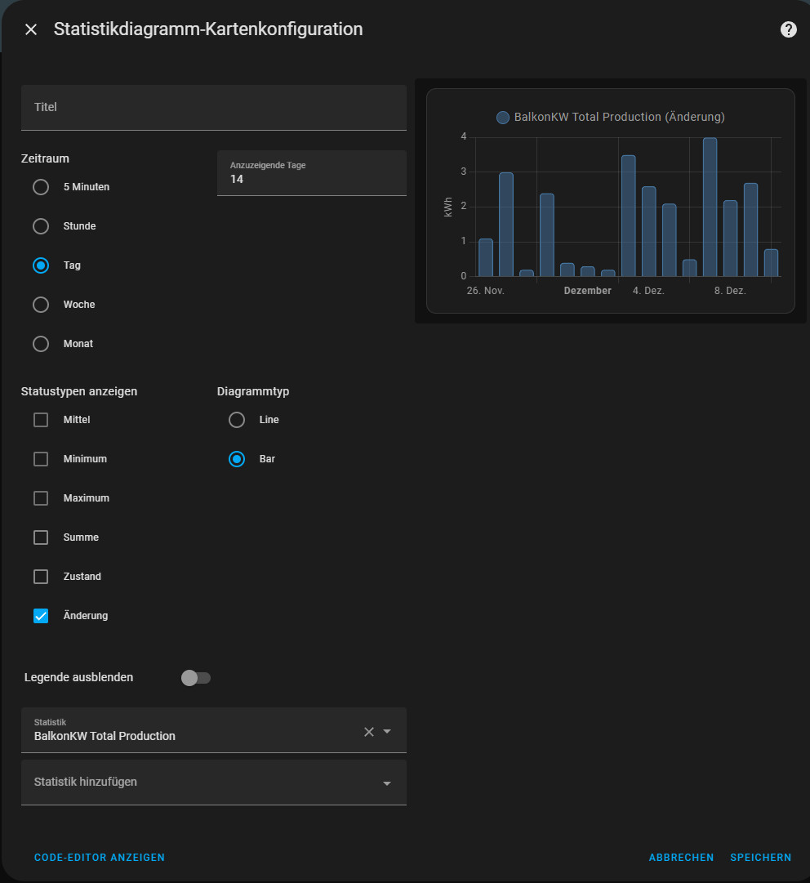The height and width of the screenshot is (883, 810).
Task: Choose Monat as the time period
Action: click(x=41, y=344)
